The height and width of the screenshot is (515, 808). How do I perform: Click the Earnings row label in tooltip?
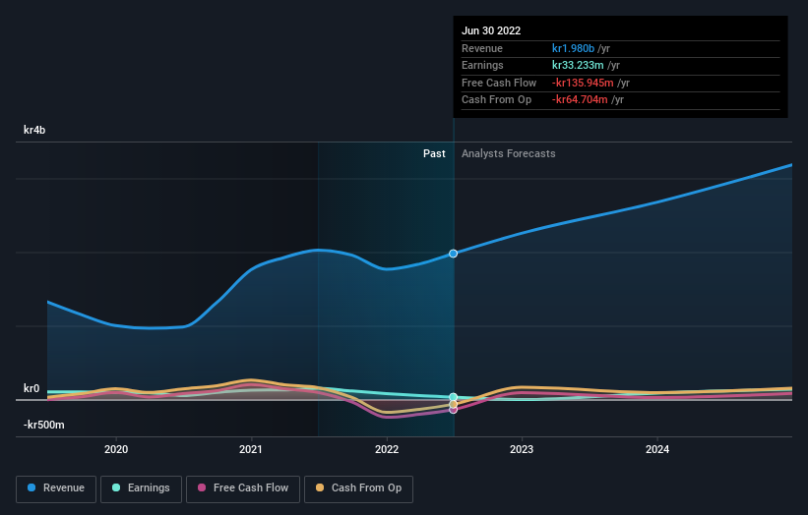click(x=482, y=65)
